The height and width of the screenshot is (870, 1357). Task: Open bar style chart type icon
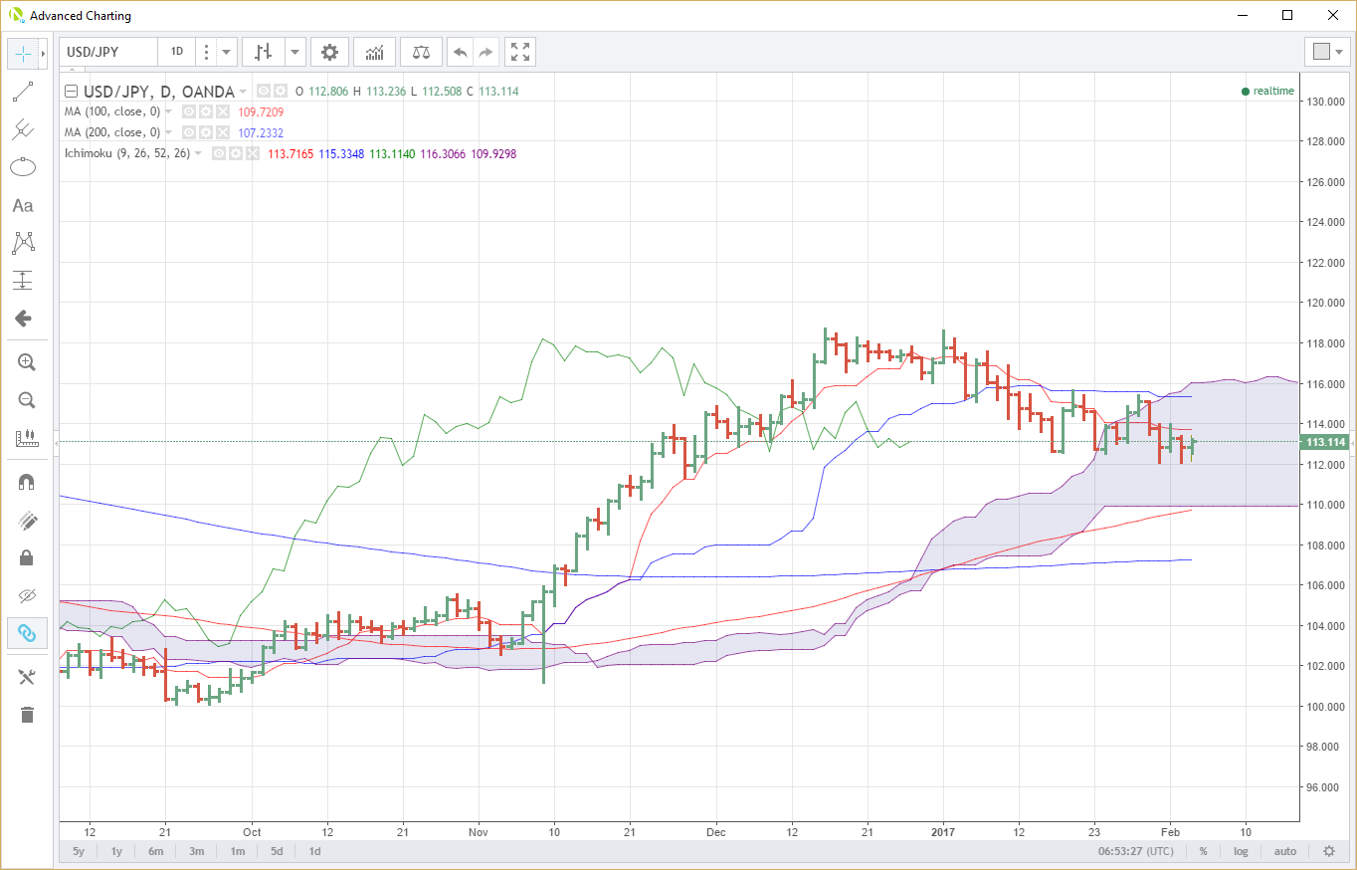click(x=264, y=52)
